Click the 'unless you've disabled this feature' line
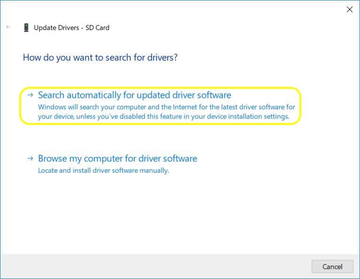This screenshot has width=360, height=279. click(163, 116)
